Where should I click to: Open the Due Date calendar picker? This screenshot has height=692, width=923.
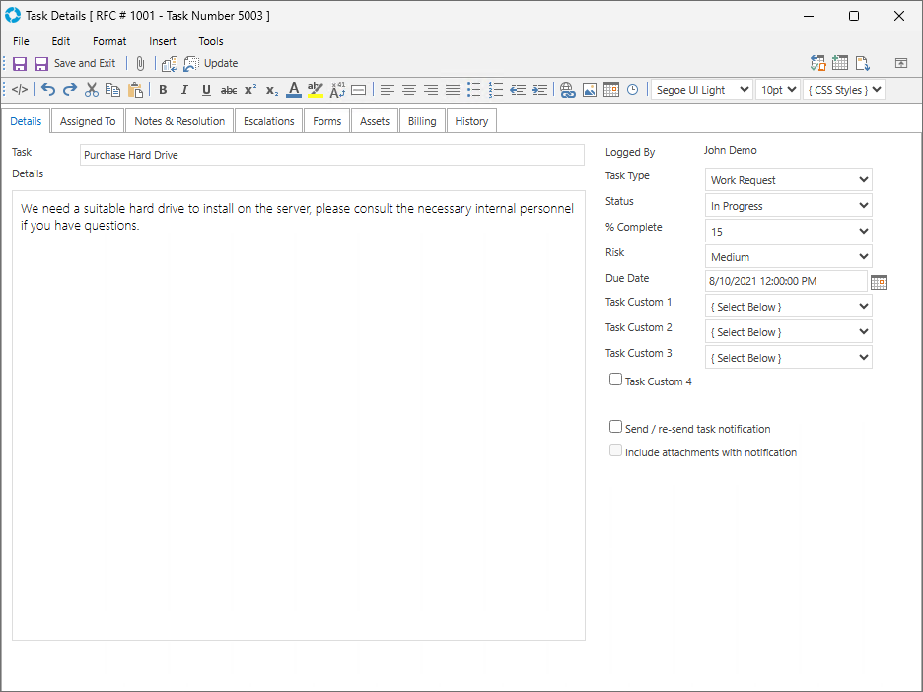coord(879,282)
